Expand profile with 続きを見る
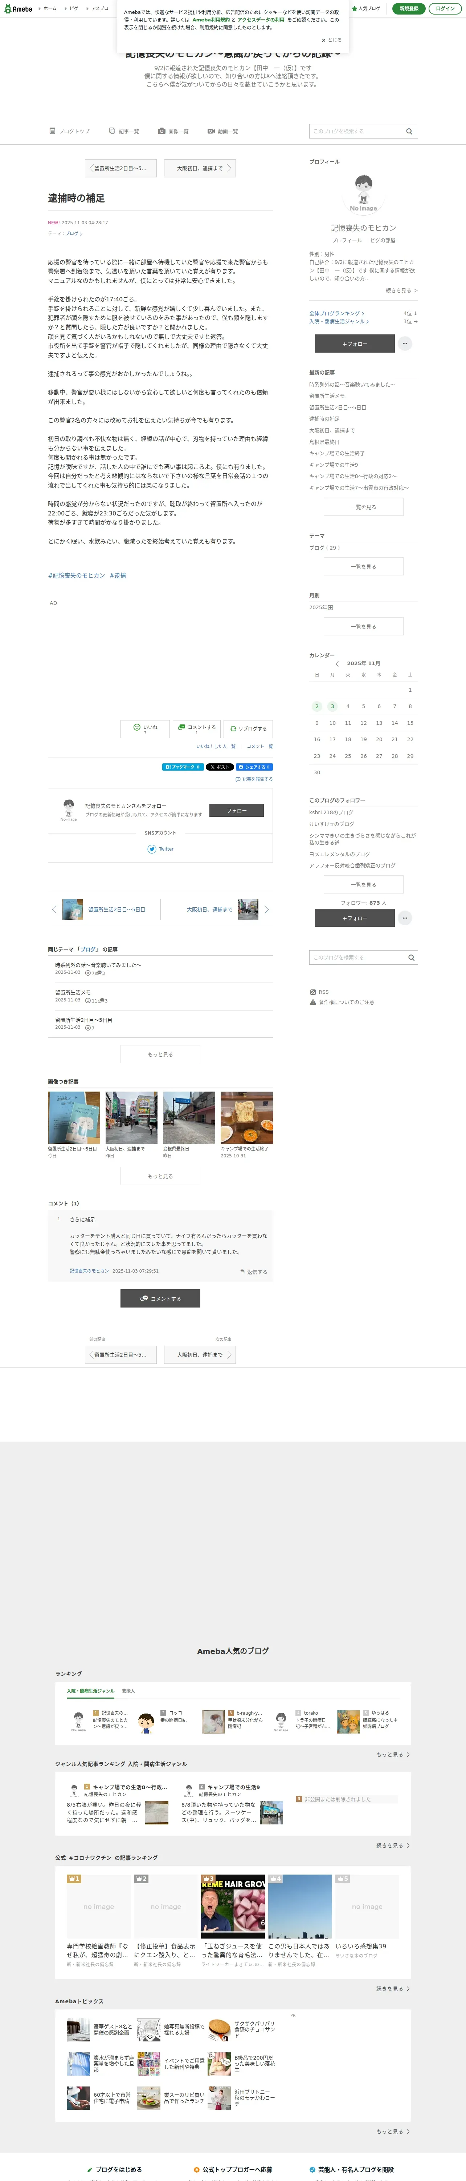Screen dimensions: 466x2181 [402, 290]
